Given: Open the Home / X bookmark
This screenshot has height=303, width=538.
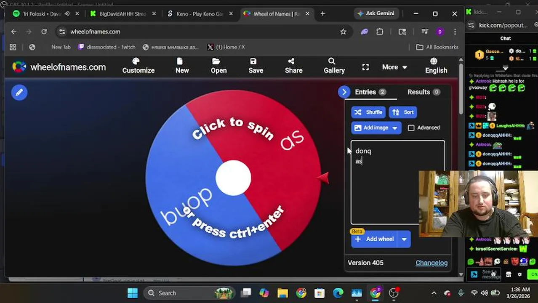Looking at the screenshot, I should 226,47.
